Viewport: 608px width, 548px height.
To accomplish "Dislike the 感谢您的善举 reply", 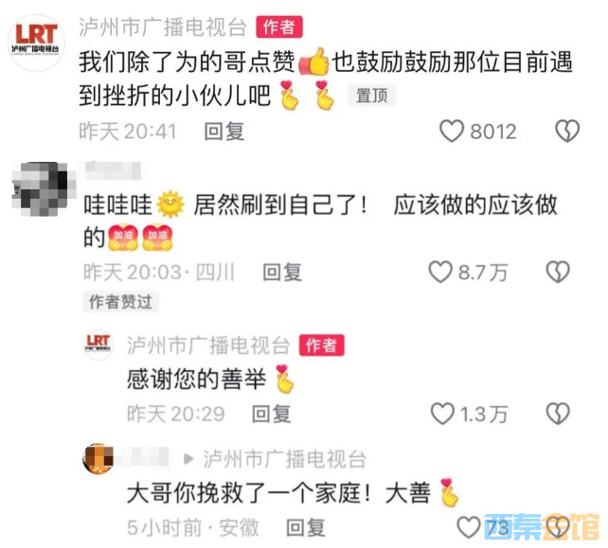I will [x=558, y=414].
